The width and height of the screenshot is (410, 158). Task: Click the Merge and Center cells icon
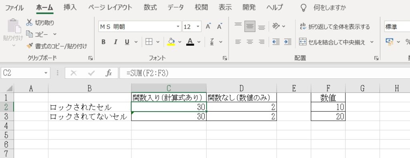pos(303,42)
